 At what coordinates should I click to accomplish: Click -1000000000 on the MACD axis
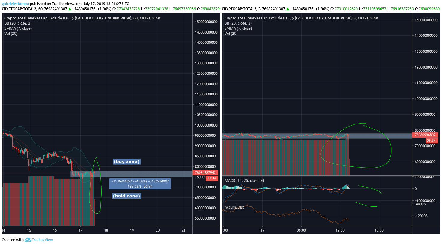pos(425,201)
